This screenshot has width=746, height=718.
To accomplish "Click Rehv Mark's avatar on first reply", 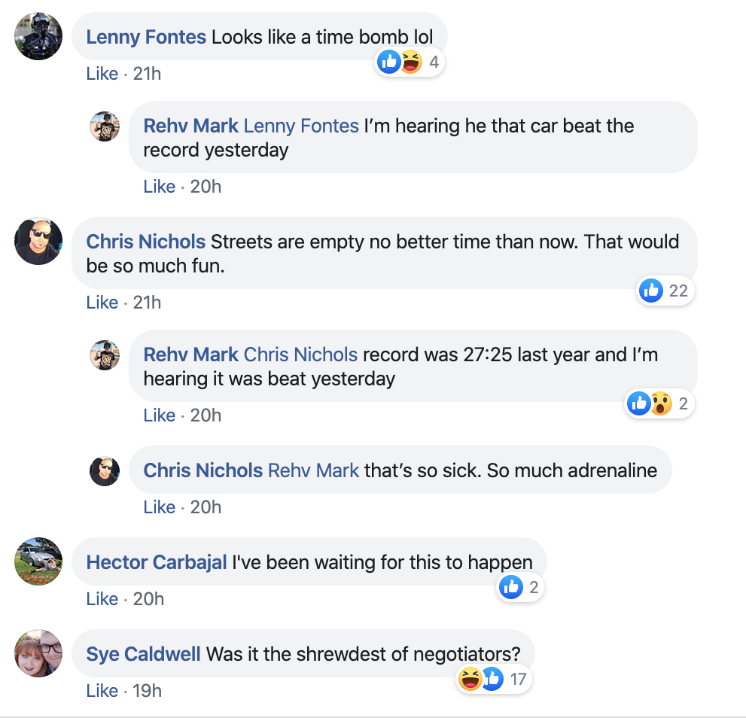I will coord(105,126).
